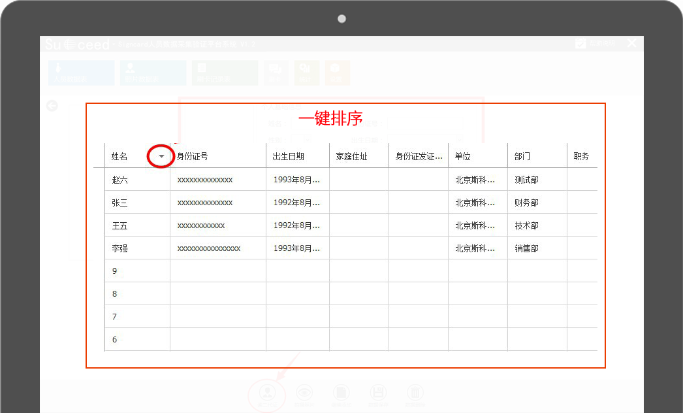
Task: Click the 身份证发证… column header
Action: 419,156
